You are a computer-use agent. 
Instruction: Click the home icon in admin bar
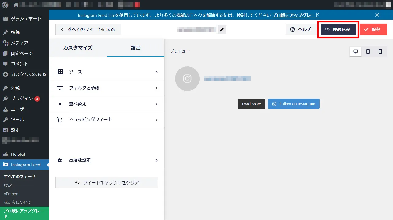(x=16, y=5)
